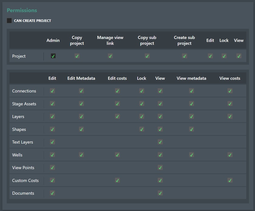Uncheck Copy project permission for Project
Screen dimensions: 255x211
77,56
